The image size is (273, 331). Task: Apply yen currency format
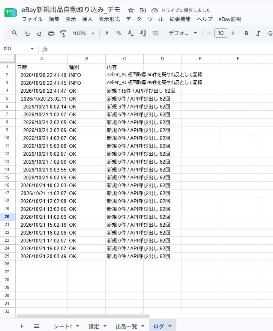point(107,33)
